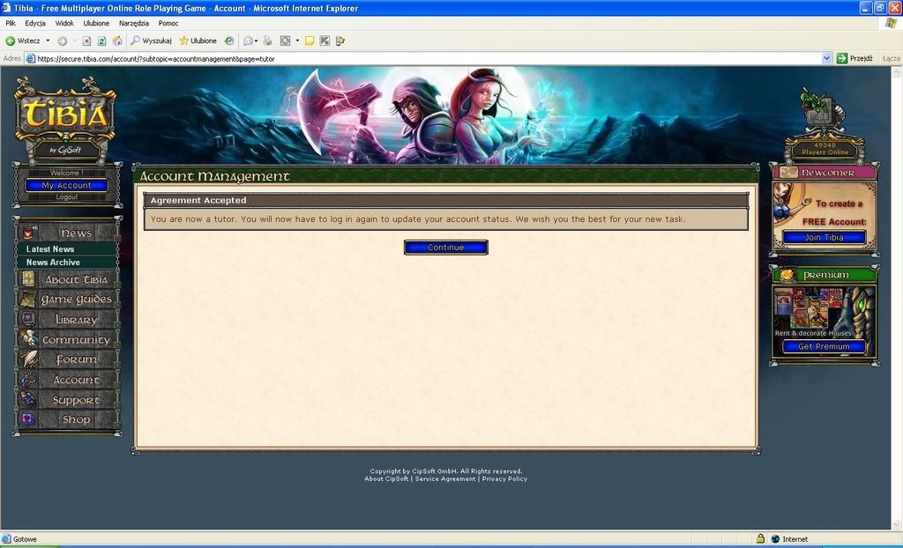
Task: Open the Narzędzia menu
Action: 134,24
